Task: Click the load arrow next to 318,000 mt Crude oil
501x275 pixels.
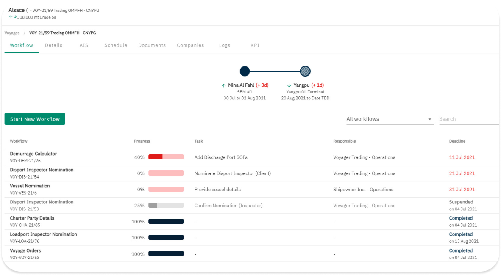Action: coord(11,17)
